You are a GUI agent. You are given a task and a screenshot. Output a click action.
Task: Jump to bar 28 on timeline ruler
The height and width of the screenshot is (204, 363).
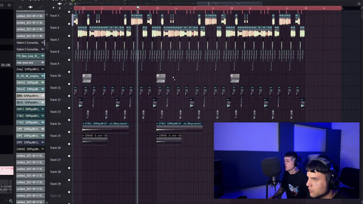pyautogui.click(x=213, y=8)
